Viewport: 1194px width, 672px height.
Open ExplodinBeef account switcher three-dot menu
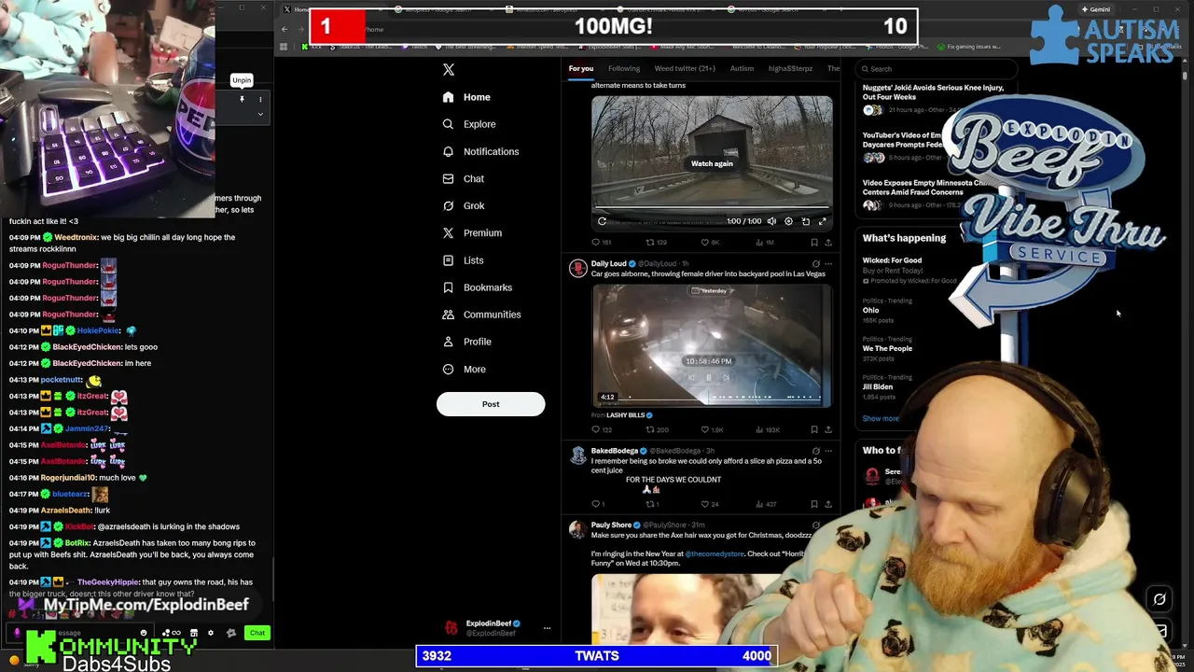(547, 628)
